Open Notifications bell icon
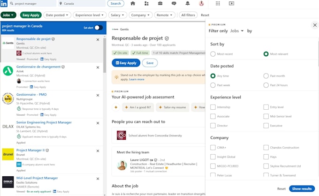This screenshot has height=196, width=319. coord(188,3)
